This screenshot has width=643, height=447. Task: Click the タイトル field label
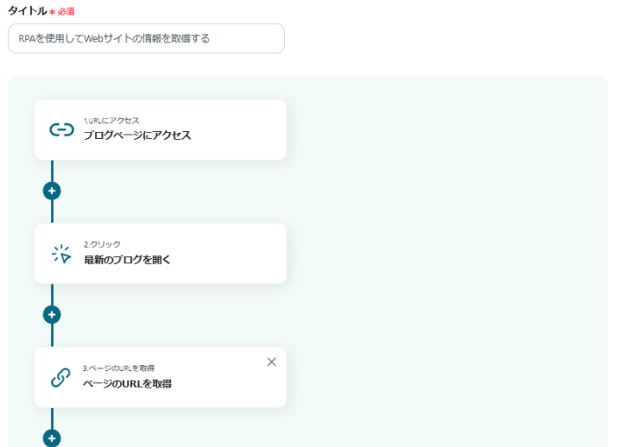[x=28, y=11]
